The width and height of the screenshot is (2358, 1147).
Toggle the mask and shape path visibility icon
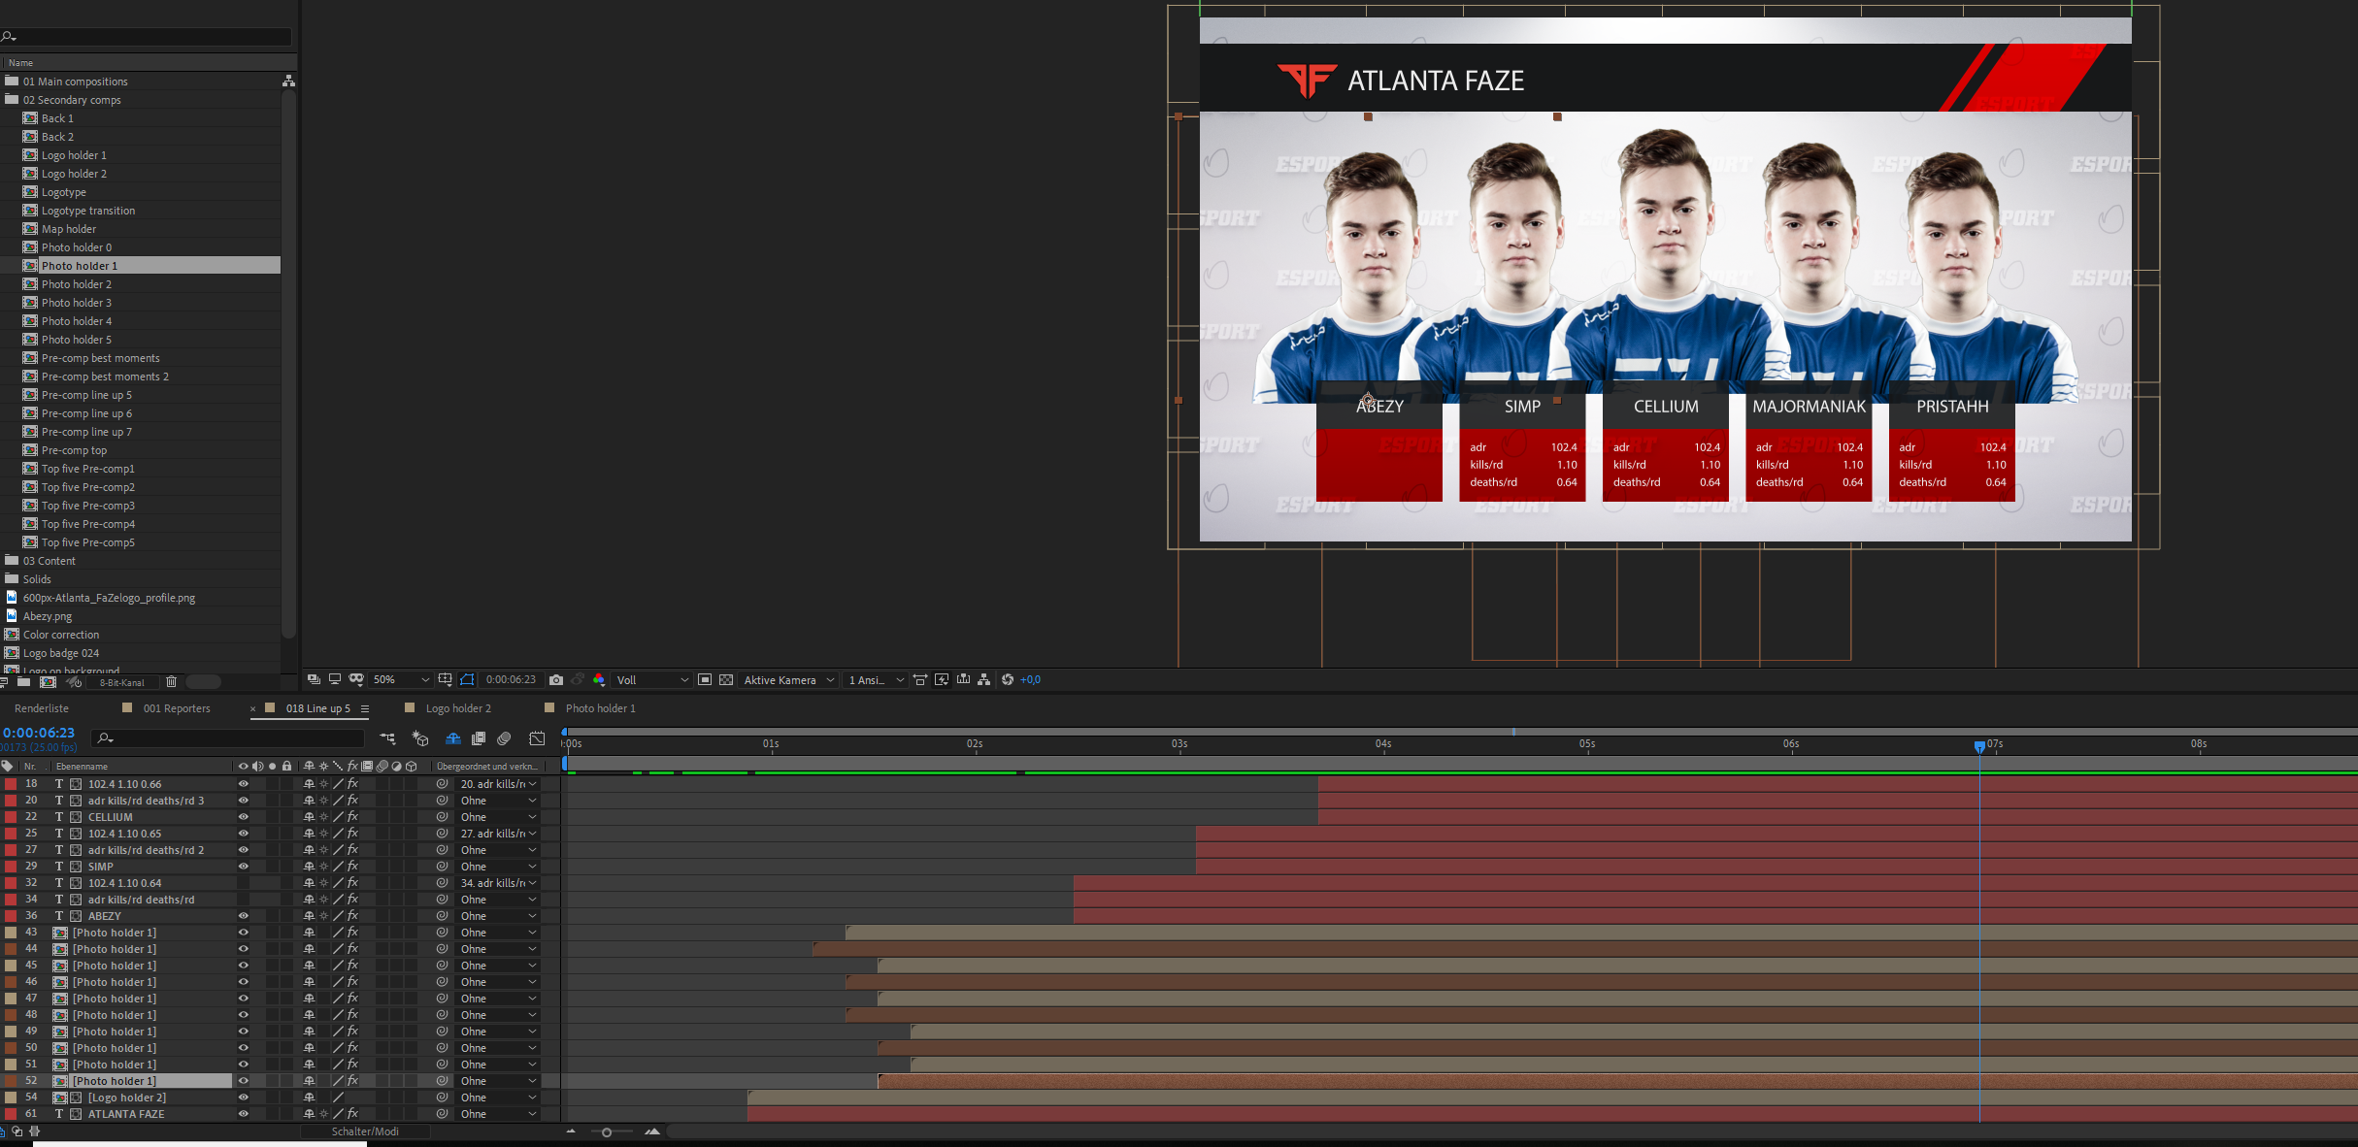click(467, 680)
